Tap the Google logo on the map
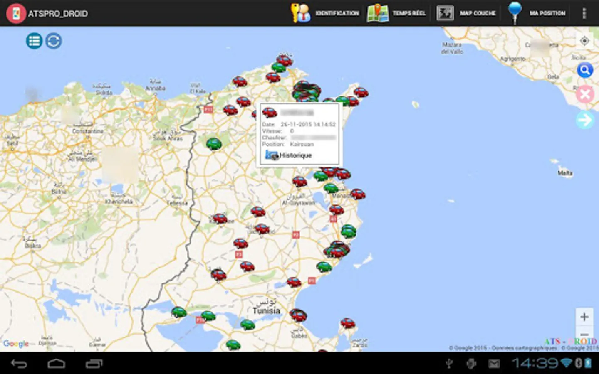Image resolution: width=599 pixels, height=374 pixels. pos(16,344)
